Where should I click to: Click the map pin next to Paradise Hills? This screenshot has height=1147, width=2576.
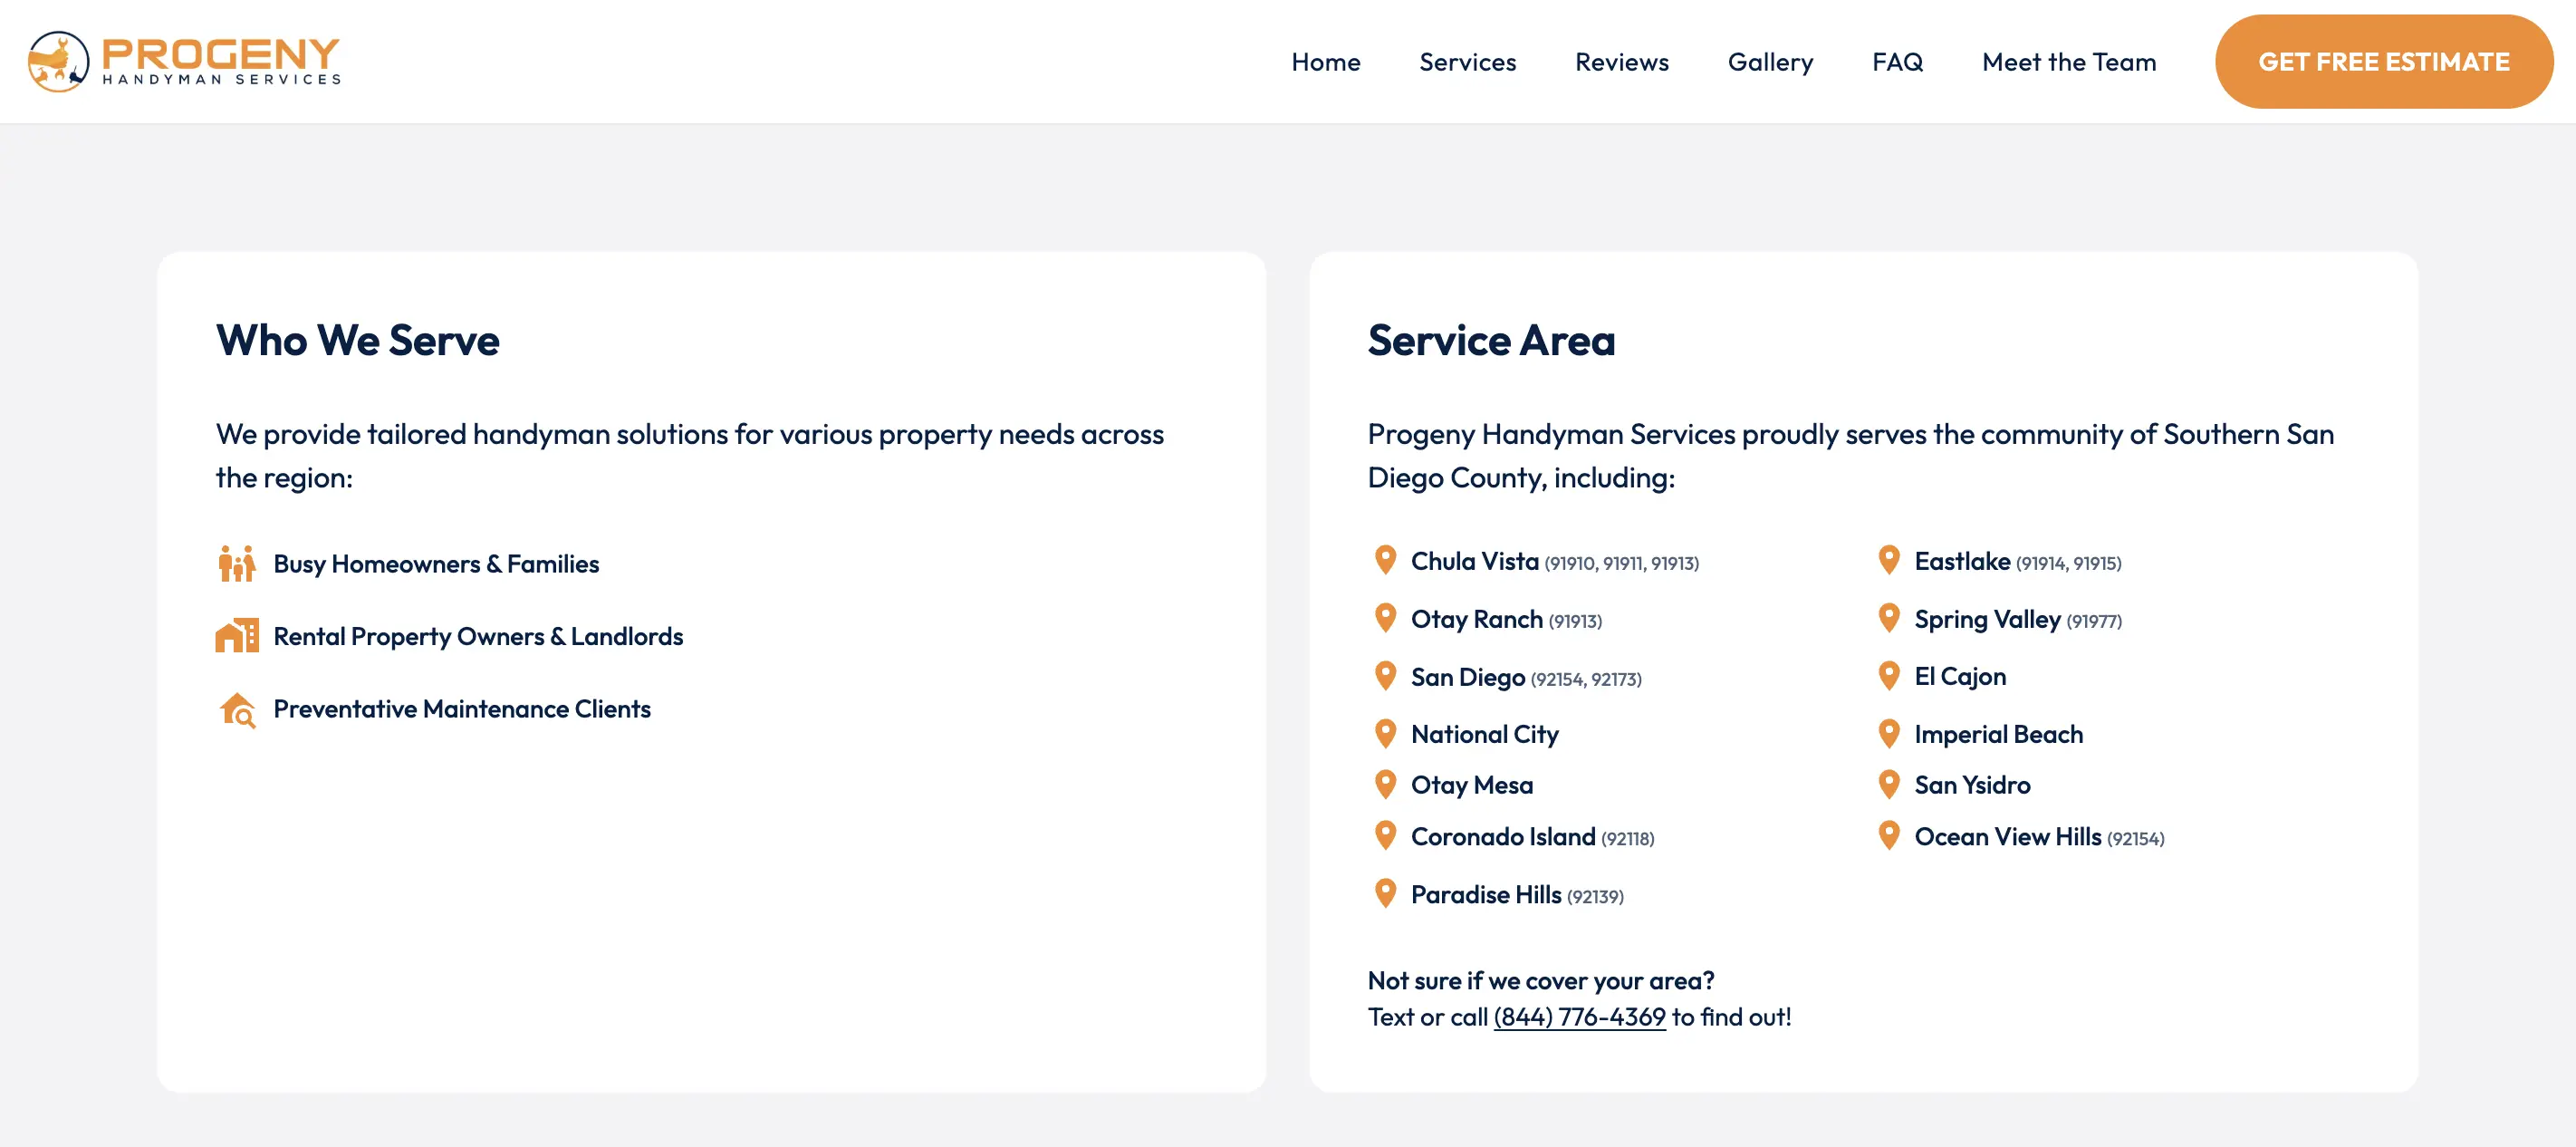1385,894
